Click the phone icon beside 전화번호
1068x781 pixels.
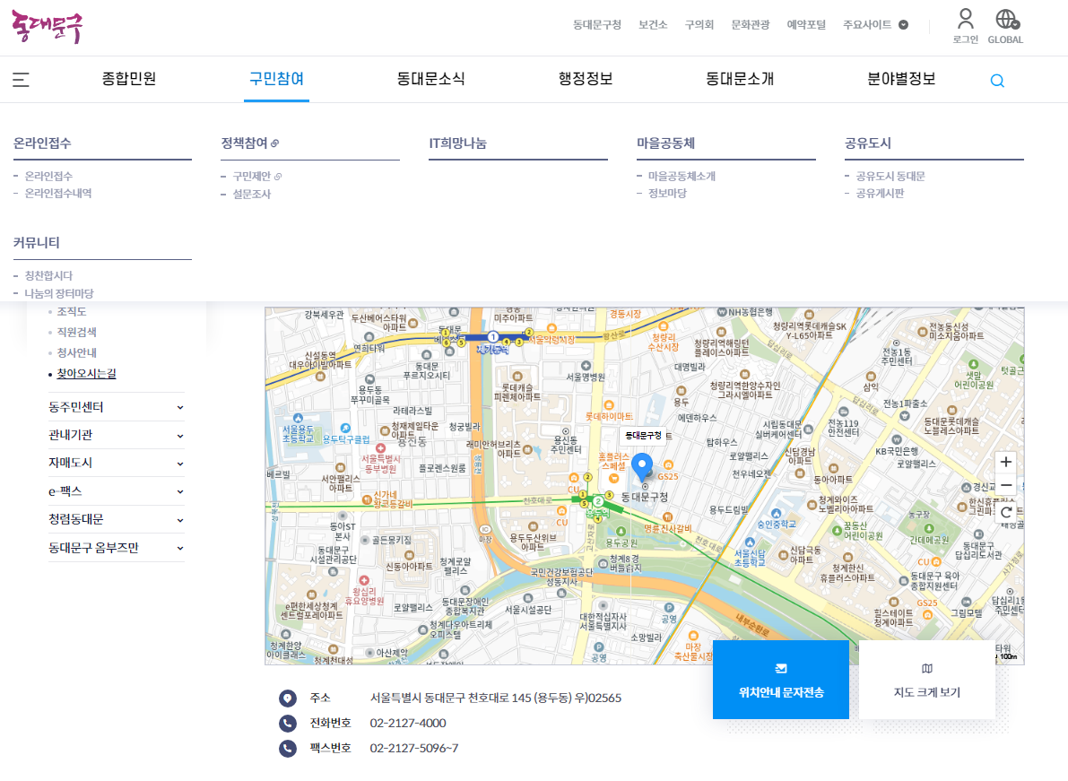[x=288, y=723]
